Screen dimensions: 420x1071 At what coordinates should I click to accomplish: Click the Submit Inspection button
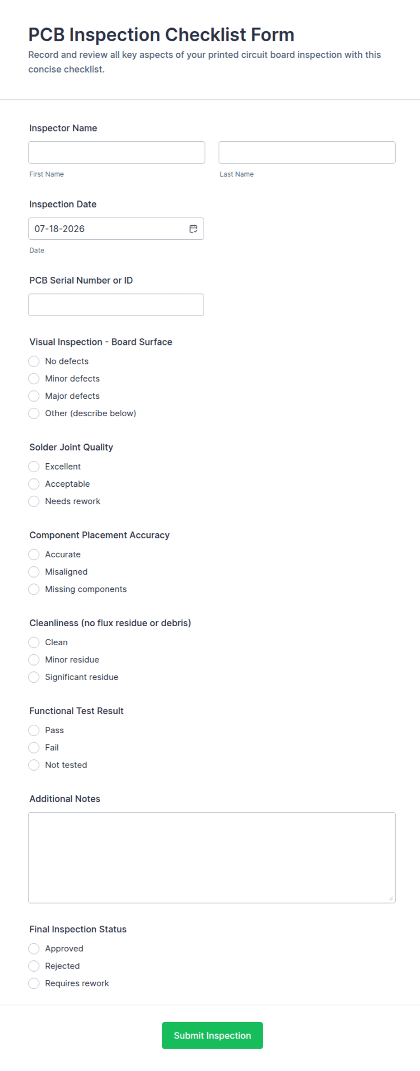pyautogui.click(x=212, y=1035)
